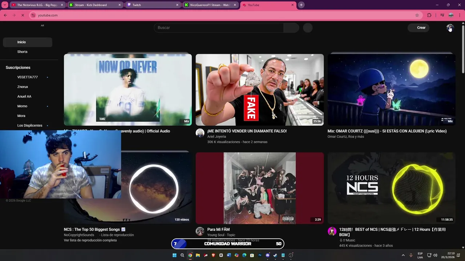This screenshot has height=261, width=465.
Task: Open the るかMusic channel avatar
Action: tap(332, 231)
